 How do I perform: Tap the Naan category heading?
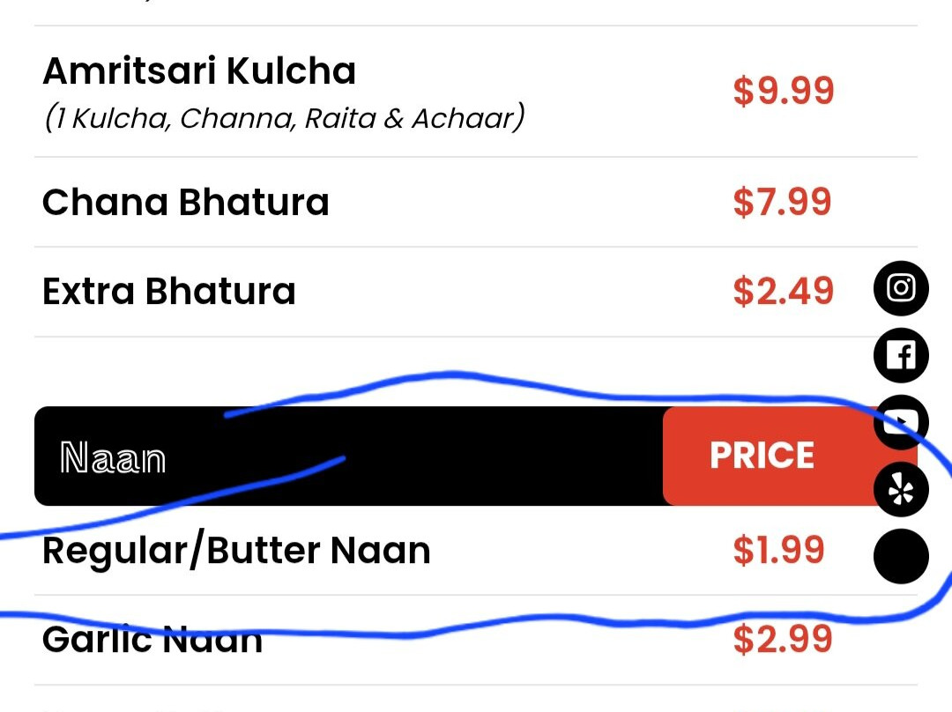[113, 458]
